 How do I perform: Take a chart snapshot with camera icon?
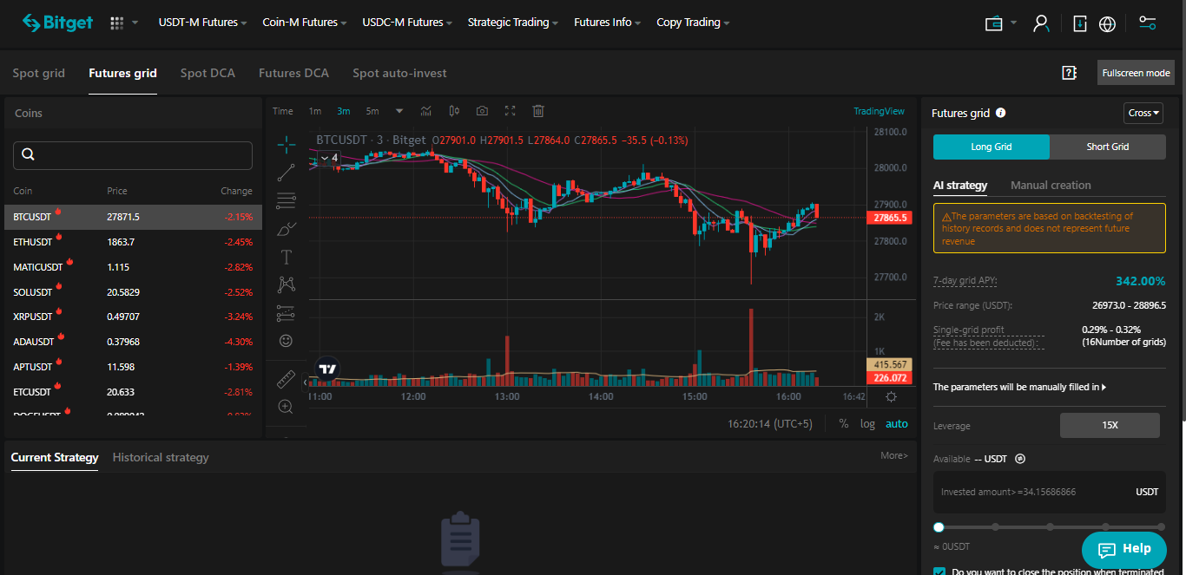coord(482,111)
